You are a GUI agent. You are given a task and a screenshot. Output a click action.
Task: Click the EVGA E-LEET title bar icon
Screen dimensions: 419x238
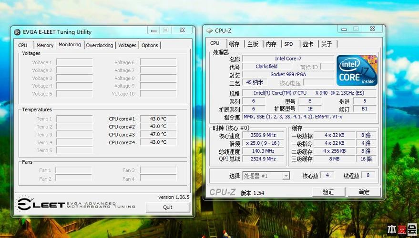pos(17,32)
